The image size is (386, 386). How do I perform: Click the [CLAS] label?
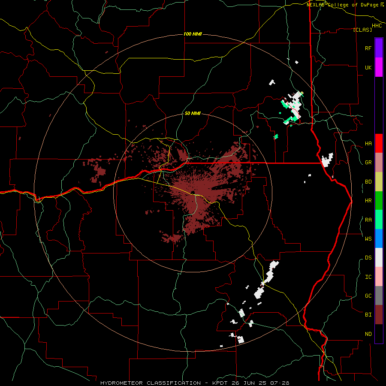(362, 30)
